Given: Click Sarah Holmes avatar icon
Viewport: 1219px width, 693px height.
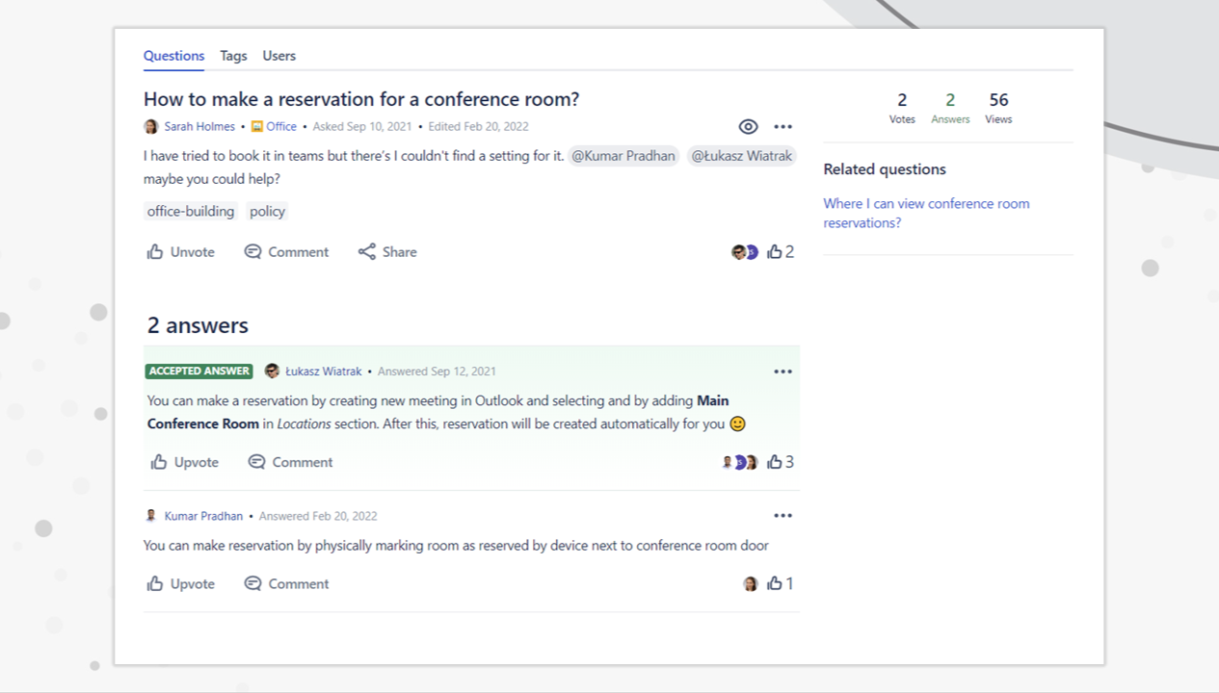Looking at the screenshot, I should click(151, 126).
